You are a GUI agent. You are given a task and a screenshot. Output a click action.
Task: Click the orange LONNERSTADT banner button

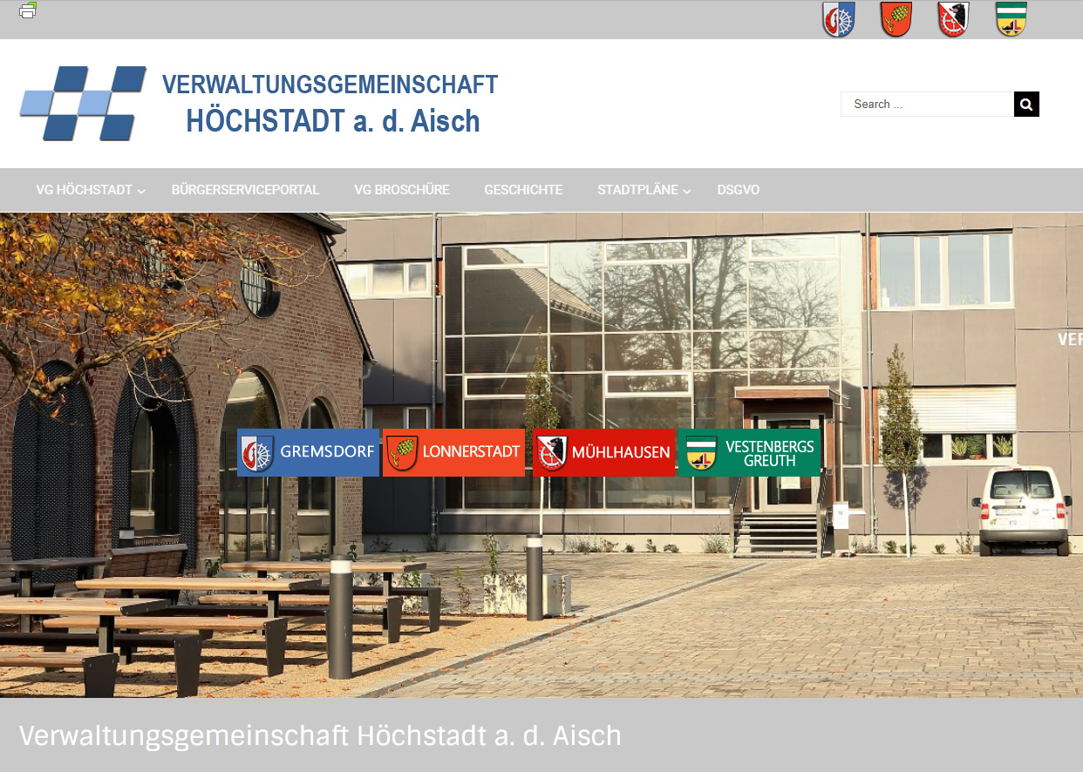[x=453, y=452]
